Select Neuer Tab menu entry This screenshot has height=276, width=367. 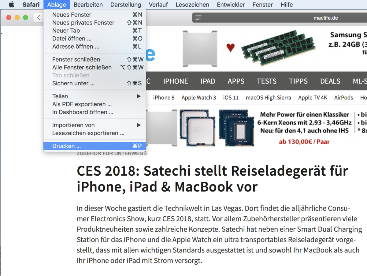pos(95,31)
